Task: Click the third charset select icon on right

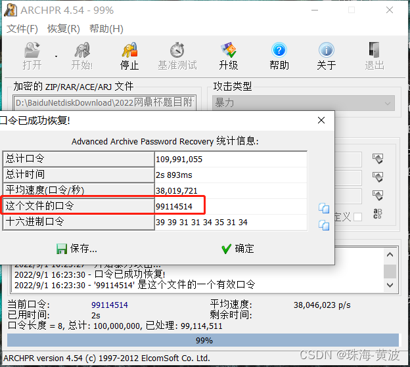Action: pos(378,195)
